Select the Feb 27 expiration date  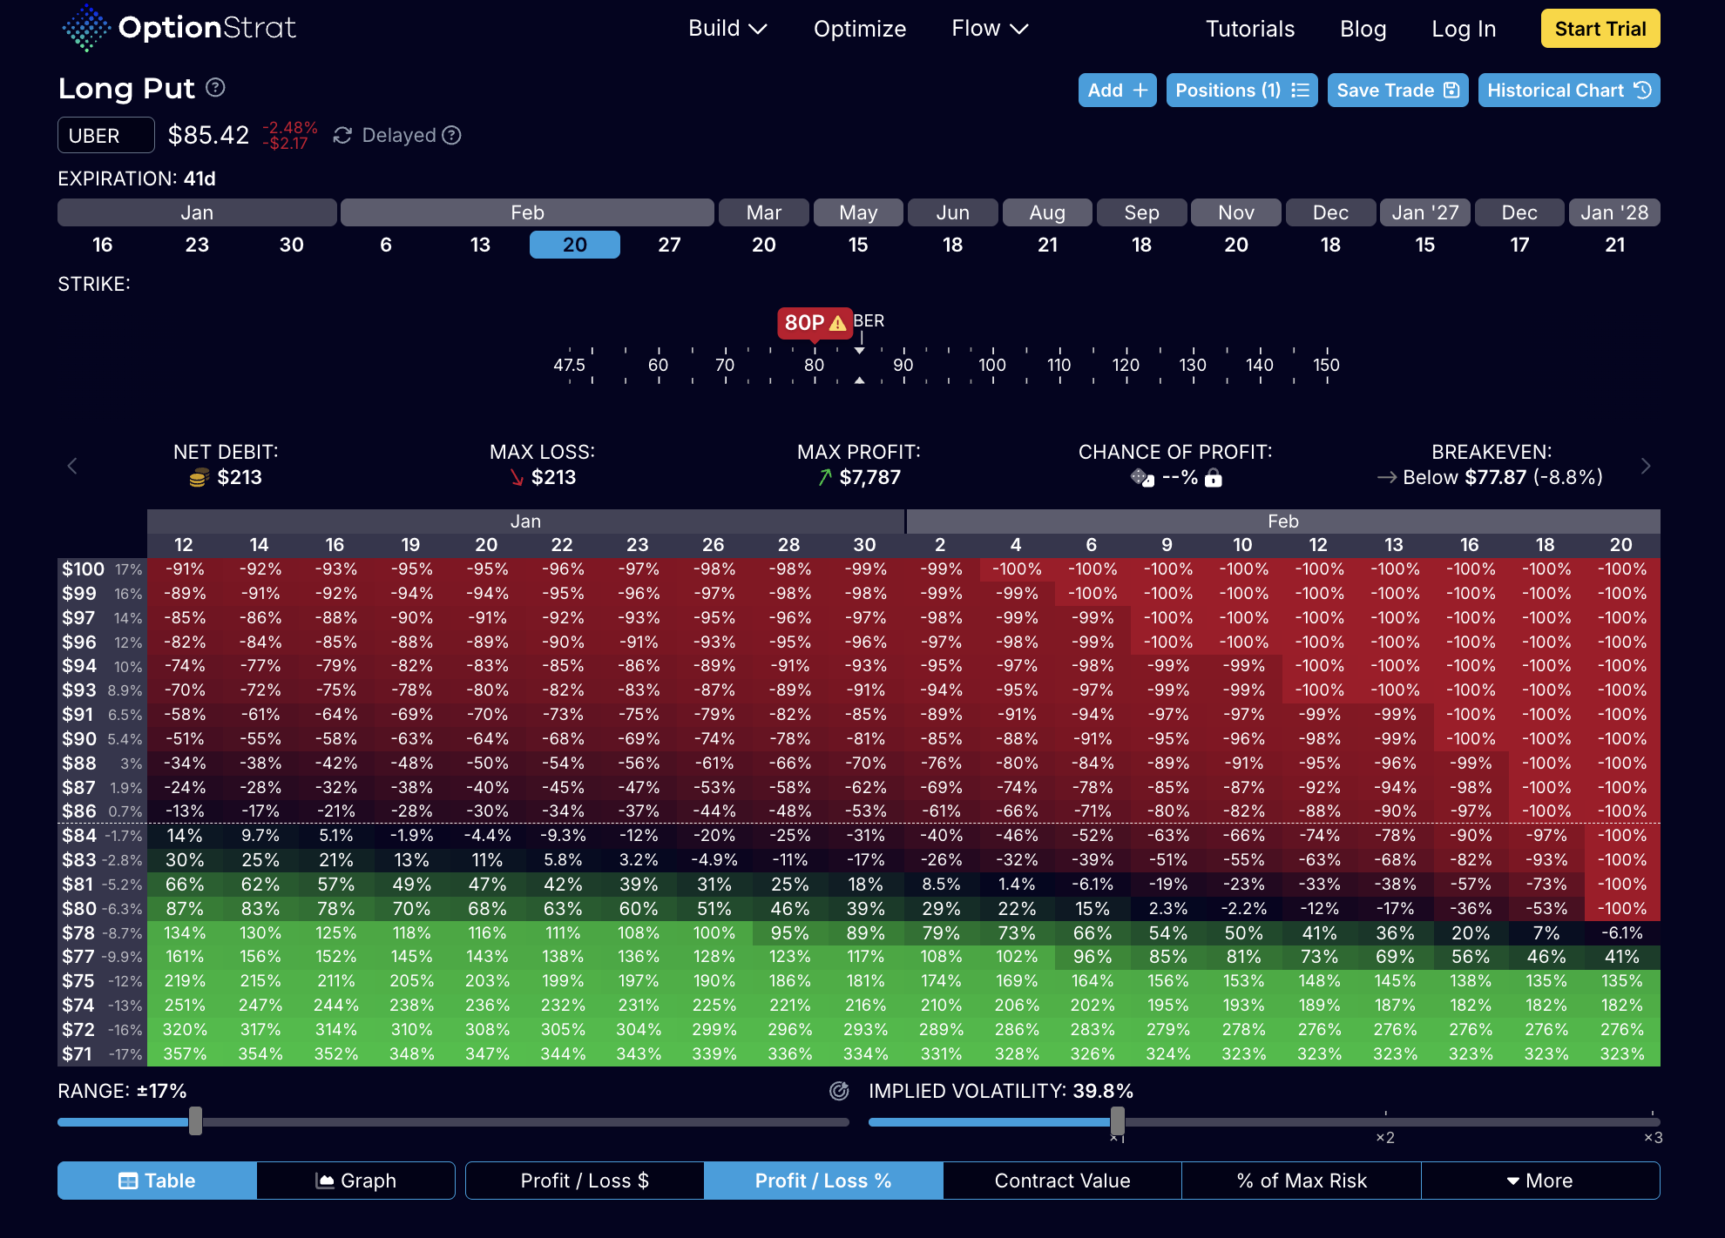(x=669, y=245)
